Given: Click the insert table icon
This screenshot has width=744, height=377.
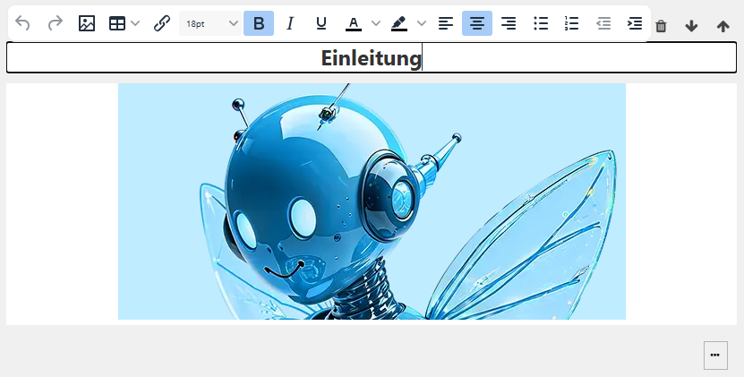Looking at the screenshot, I should pyautogui.click(x=117, y=23).
